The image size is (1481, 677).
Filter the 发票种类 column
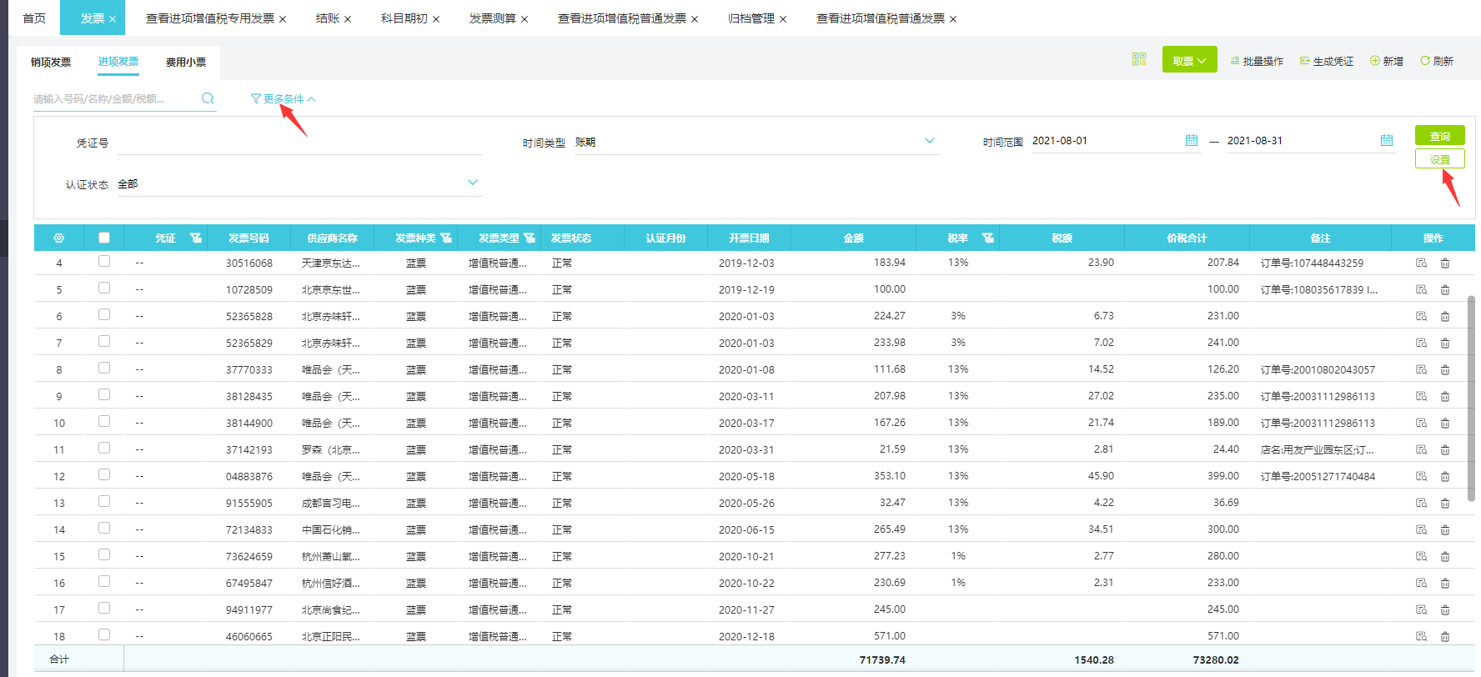[446, 238]
